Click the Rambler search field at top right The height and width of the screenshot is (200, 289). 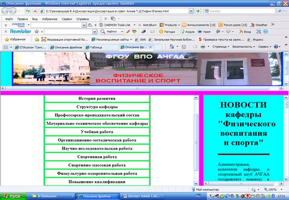[240, 11]
